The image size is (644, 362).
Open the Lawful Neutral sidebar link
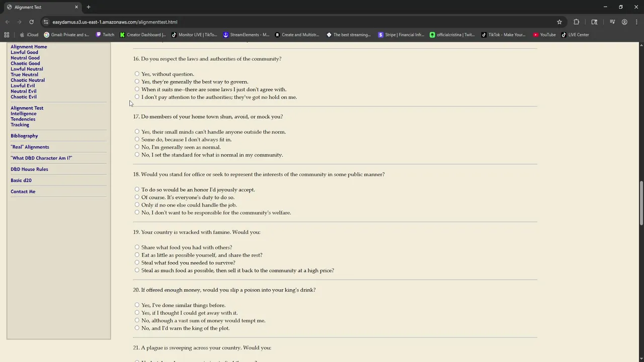[x=27, y=69]
